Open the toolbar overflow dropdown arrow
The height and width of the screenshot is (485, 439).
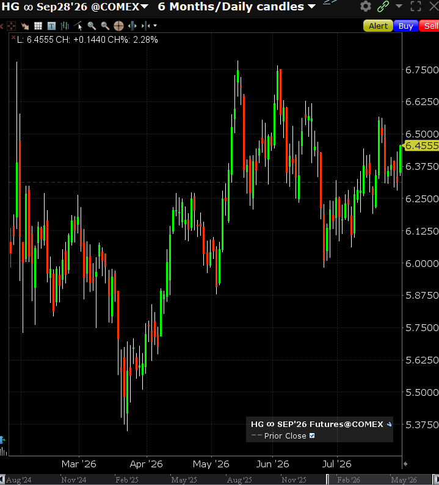point(155,26)
